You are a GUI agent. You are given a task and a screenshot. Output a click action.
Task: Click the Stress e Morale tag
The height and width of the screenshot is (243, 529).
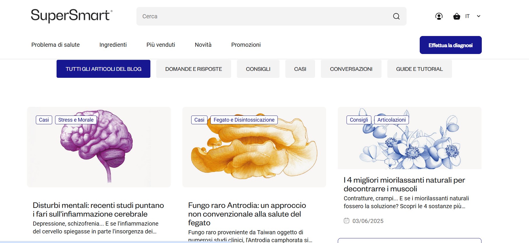(x=76, y=120)
